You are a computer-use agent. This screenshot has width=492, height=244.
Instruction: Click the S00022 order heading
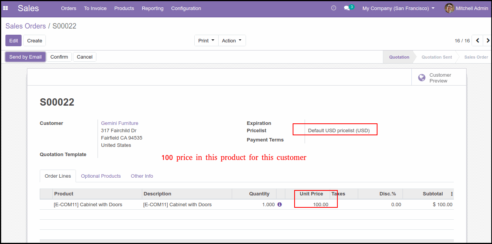point(57,102)
